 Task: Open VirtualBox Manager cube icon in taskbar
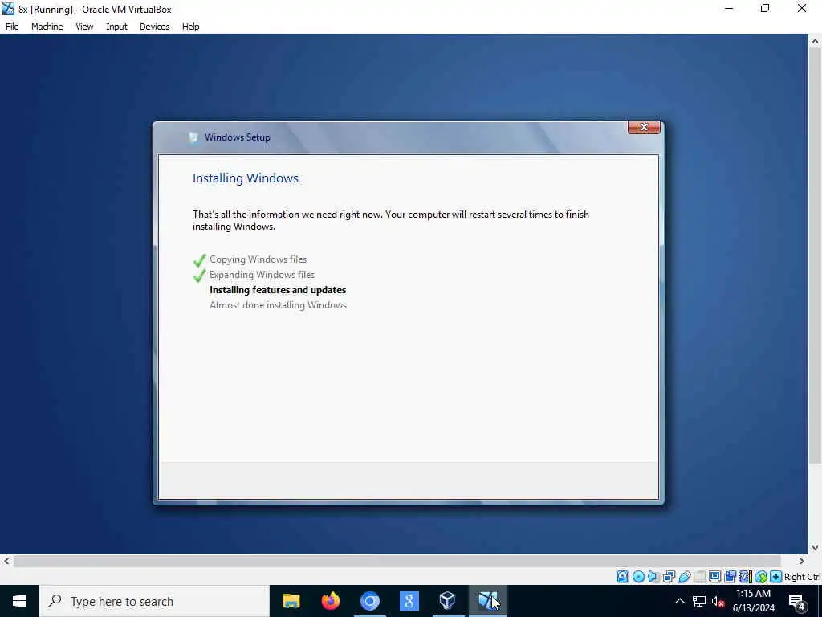point(448,601)
